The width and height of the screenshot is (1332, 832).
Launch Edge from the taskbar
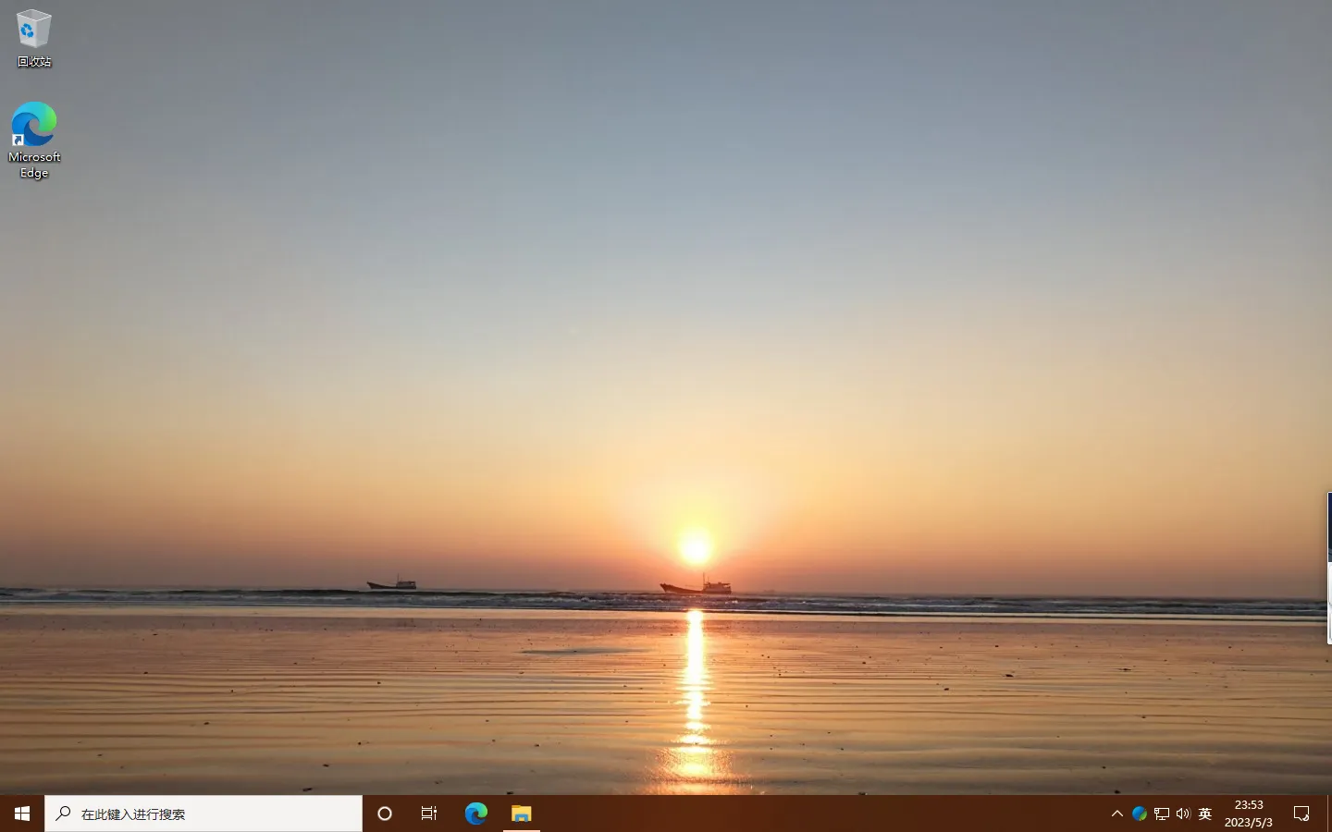tap(476, 814)
